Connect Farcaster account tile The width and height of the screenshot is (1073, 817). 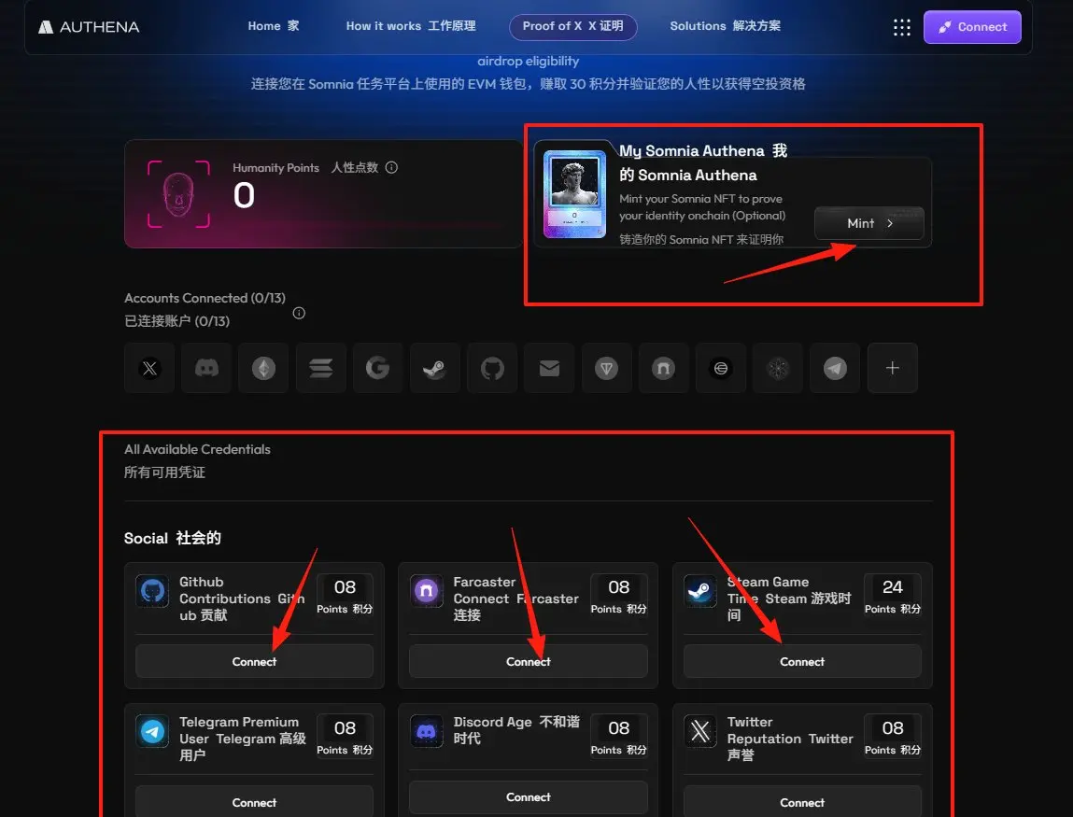[663, 368]
